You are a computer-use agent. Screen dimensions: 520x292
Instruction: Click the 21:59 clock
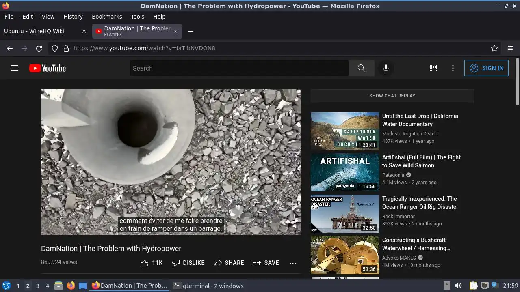click(511, 286)
